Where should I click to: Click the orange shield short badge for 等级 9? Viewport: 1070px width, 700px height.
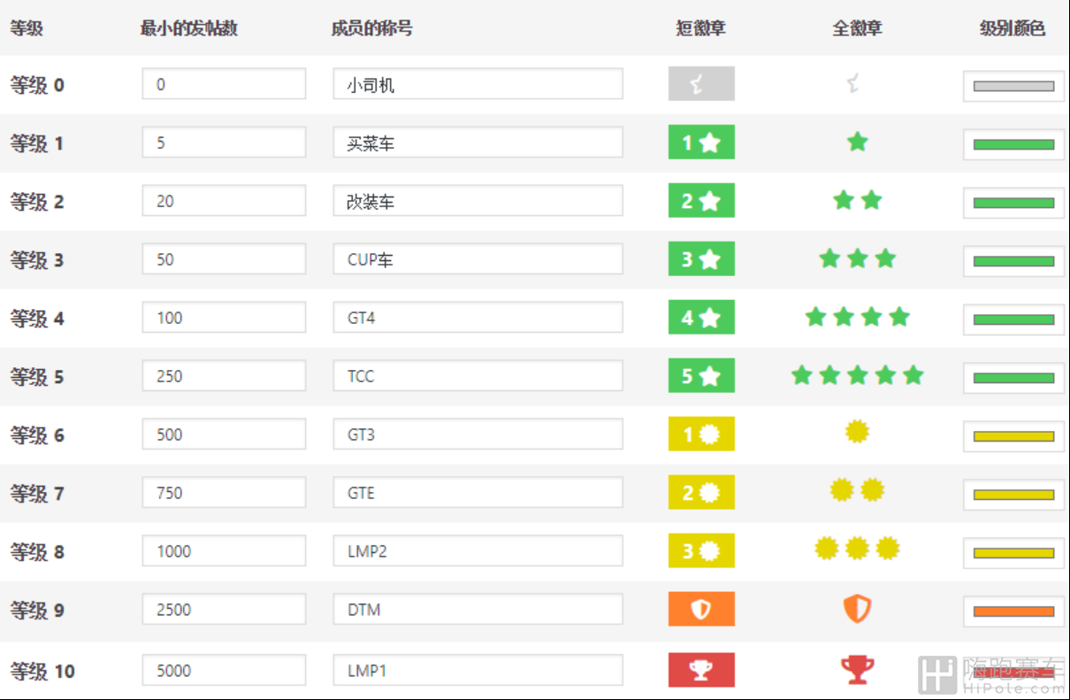pyautogui.click(x=701, y=610)
